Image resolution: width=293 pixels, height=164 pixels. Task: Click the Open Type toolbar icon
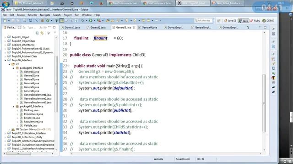[108, 20]
